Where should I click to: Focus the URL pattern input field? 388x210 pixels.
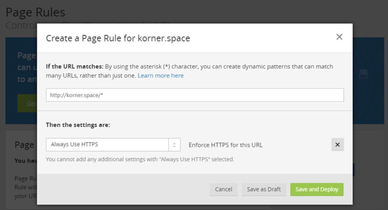(195, 95)
